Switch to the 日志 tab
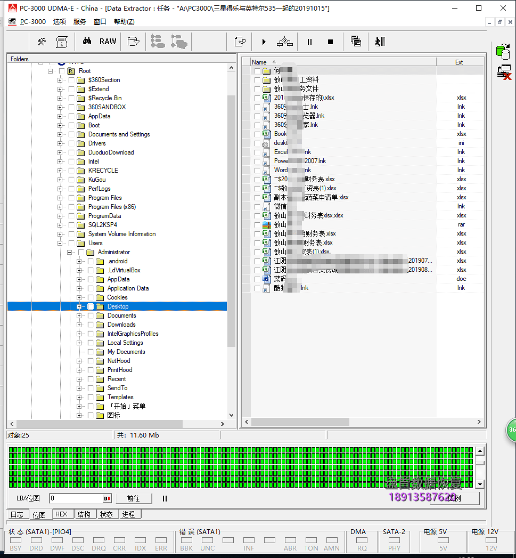The width and height of the screenshot is (516, 558). 17,515
